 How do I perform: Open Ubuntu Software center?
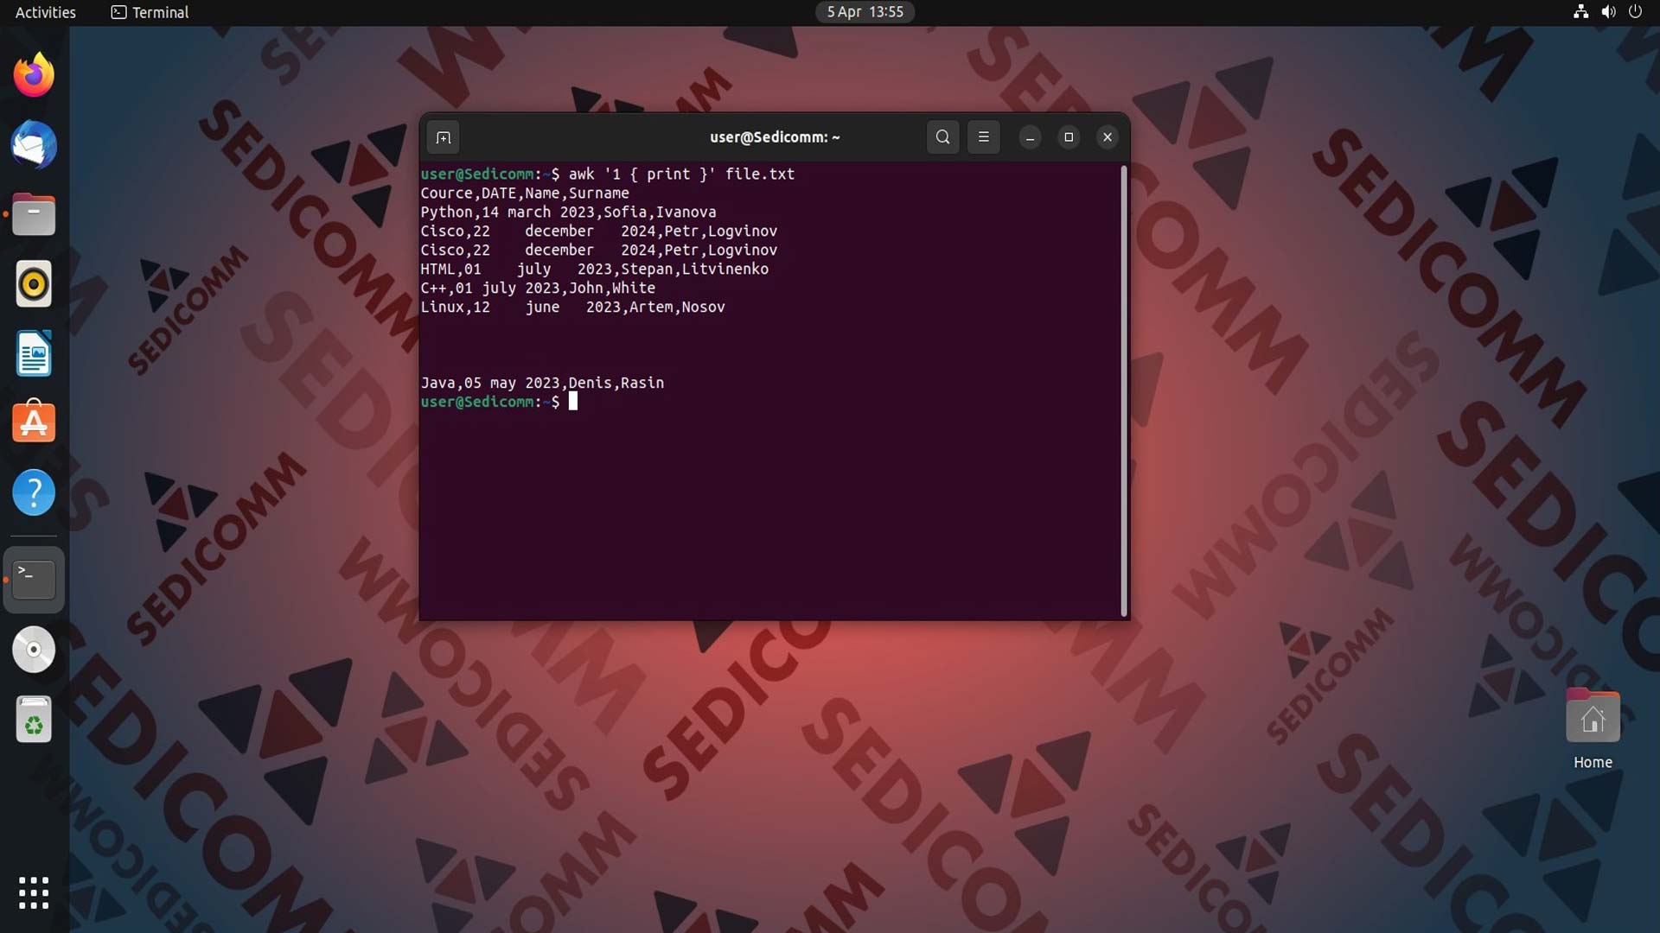click(x=34, y=422)
